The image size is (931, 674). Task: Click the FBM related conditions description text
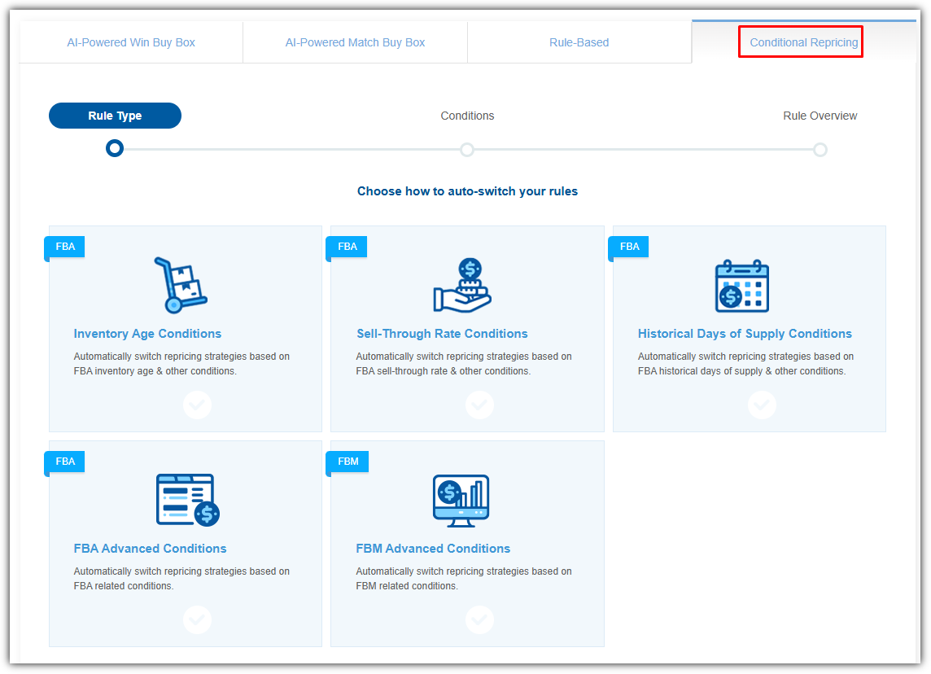(x=464, y=579)
